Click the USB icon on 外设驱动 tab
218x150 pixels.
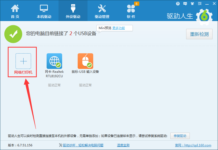pos(73,8)
